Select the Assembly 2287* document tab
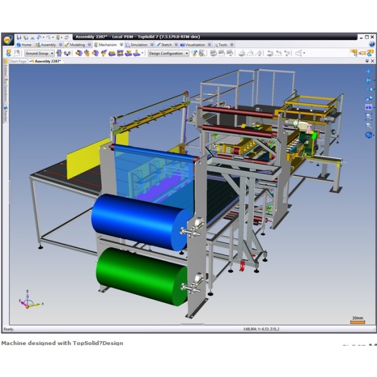 pyautogui.click(x=45, y=62)
